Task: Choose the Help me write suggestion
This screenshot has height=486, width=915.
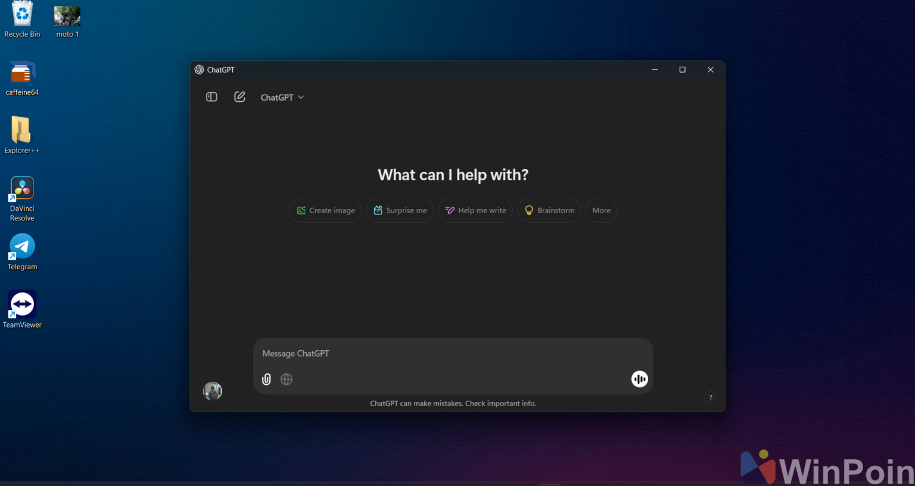Action: pos(475,210)
